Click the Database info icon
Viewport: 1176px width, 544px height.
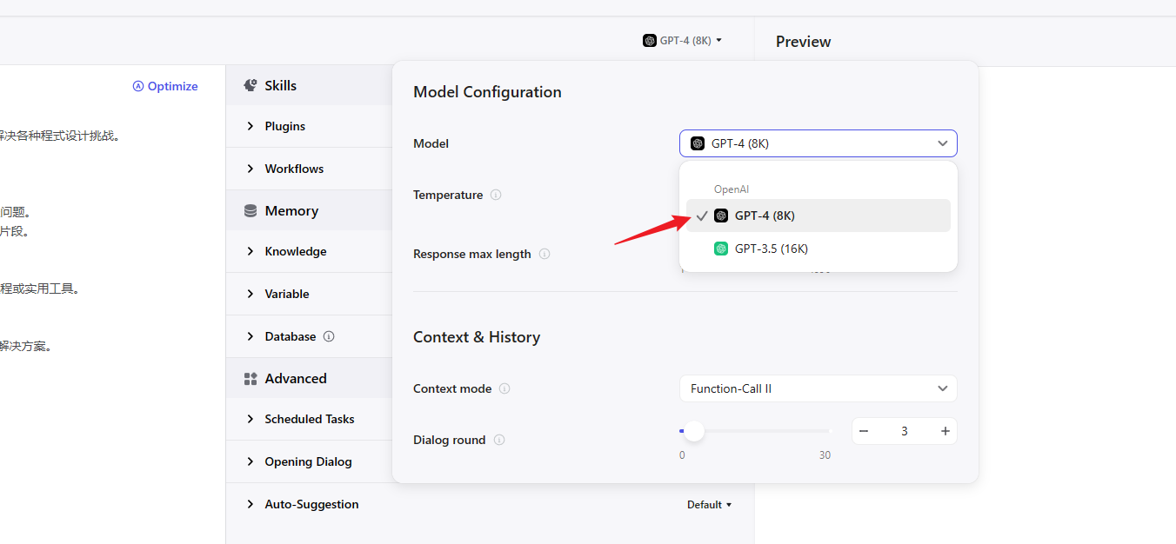329,336
